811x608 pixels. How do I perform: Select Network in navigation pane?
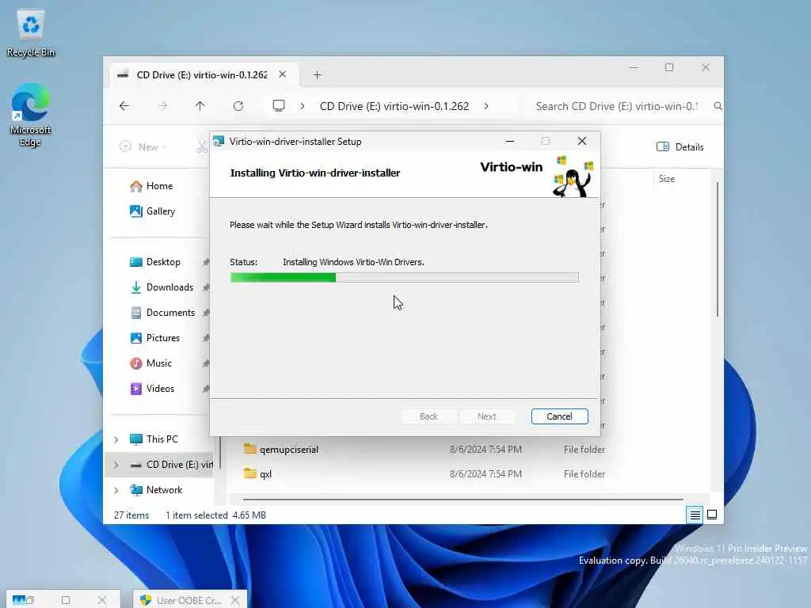point(156,490)
